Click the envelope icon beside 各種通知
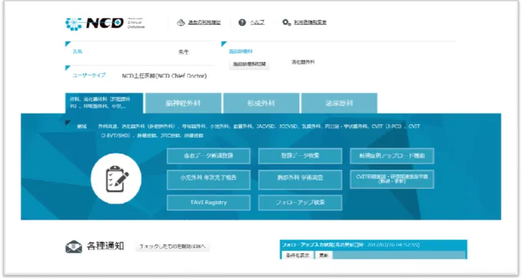 click(x=74, y=247)
